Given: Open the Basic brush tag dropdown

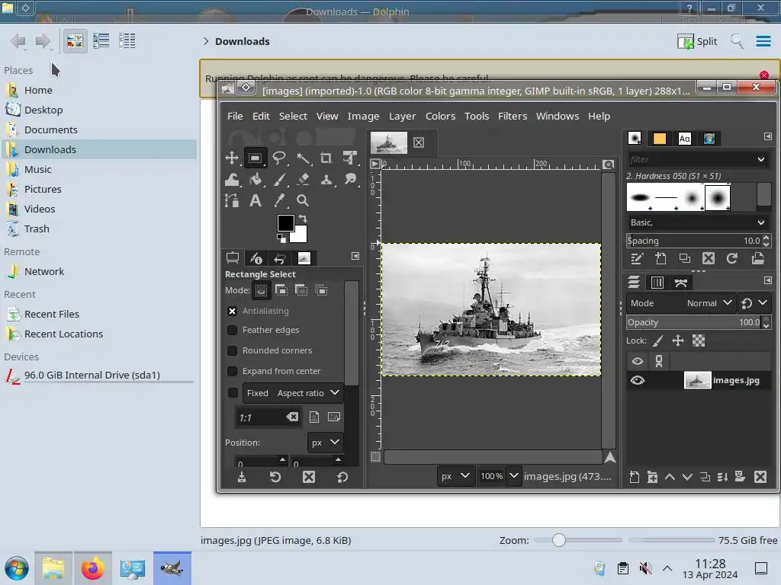Looking at the screenshot, I should (x=696, y=222).
